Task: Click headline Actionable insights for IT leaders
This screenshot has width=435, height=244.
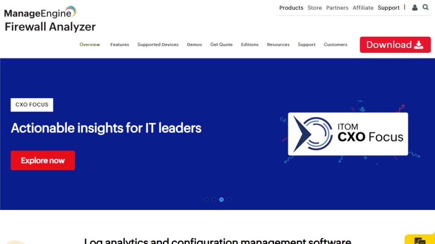Action: (106, 128)
